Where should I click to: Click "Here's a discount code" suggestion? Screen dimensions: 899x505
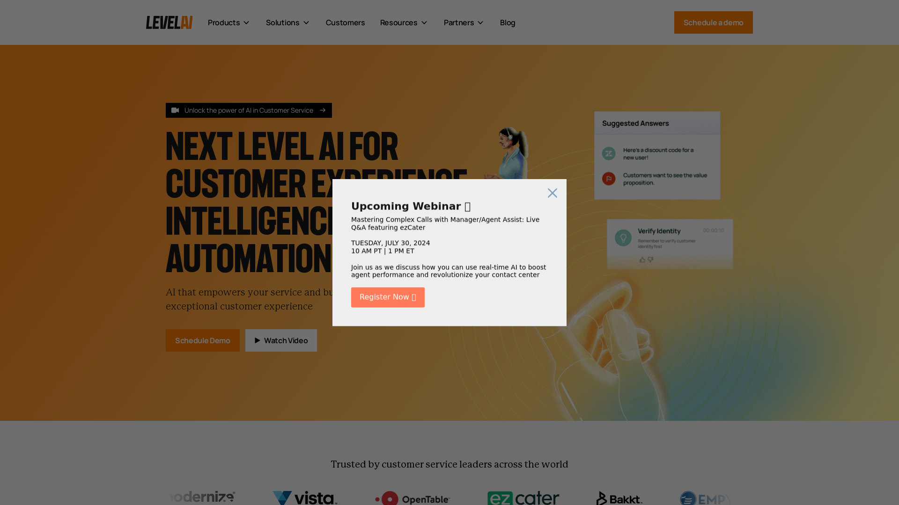658,154
